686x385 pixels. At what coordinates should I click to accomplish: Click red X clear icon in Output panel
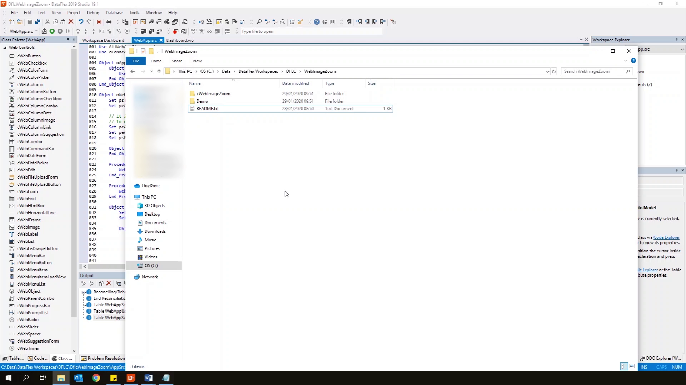point(109,283)
